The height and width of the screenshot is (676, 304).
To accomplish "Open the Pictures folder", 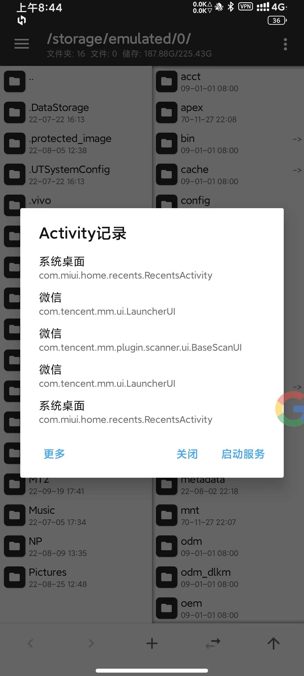I will pos(76,577).
